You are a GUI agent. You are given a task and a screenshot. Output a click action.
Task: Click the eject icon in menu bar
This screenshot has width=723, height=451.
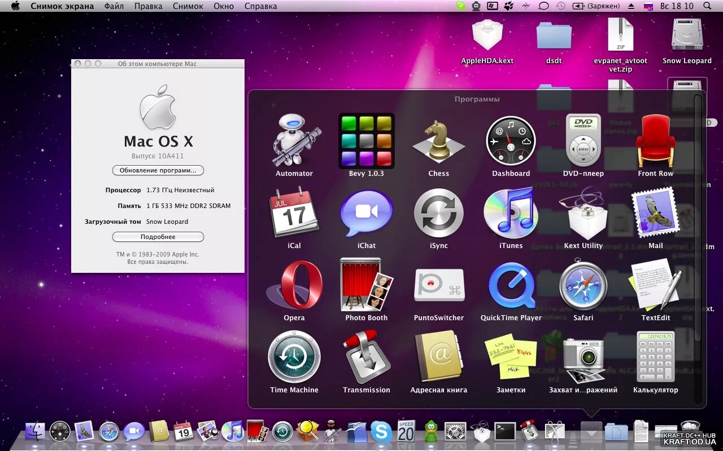pyautogui.click(x=631, y=6)
